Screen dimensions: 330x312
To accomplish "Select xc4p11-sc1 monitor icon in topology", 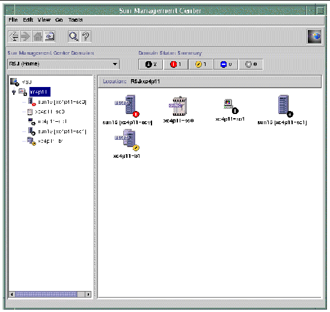I will click(x=230, y=106).
